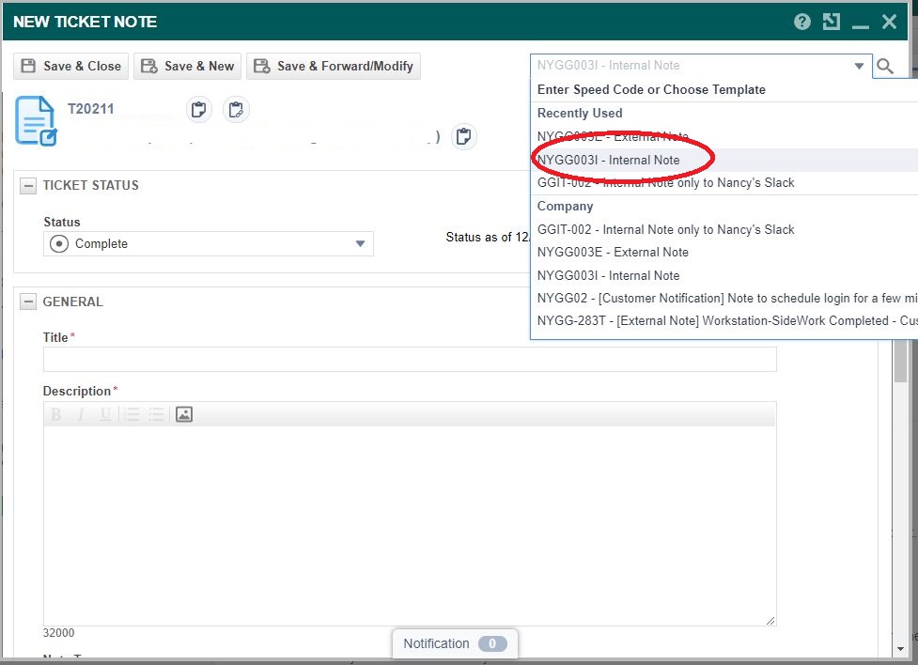Click the bulleted list icon in editor

coord(156,414)
